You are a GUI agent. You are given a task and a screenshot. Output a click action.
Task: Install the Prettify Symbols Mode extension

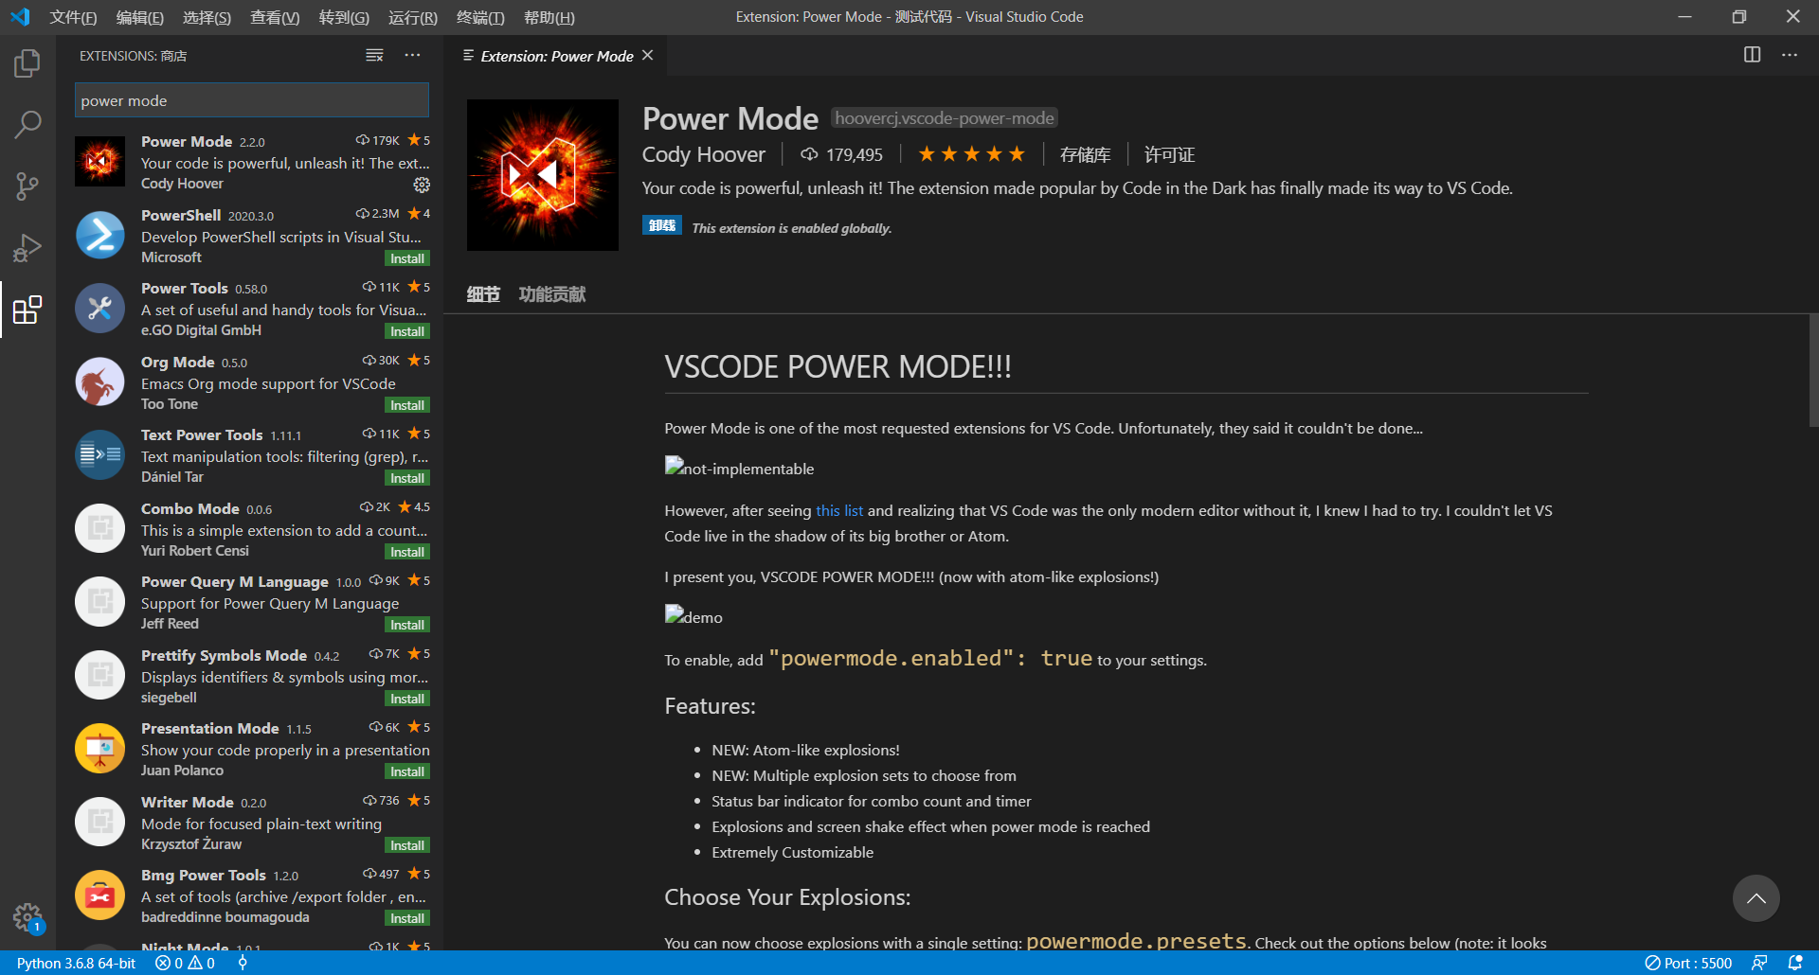tap(407, 699)
